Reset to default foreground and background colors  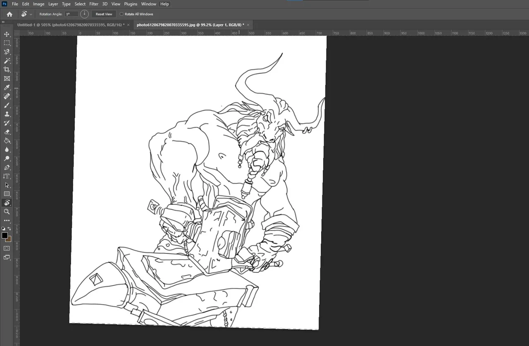tap(3, 229)
